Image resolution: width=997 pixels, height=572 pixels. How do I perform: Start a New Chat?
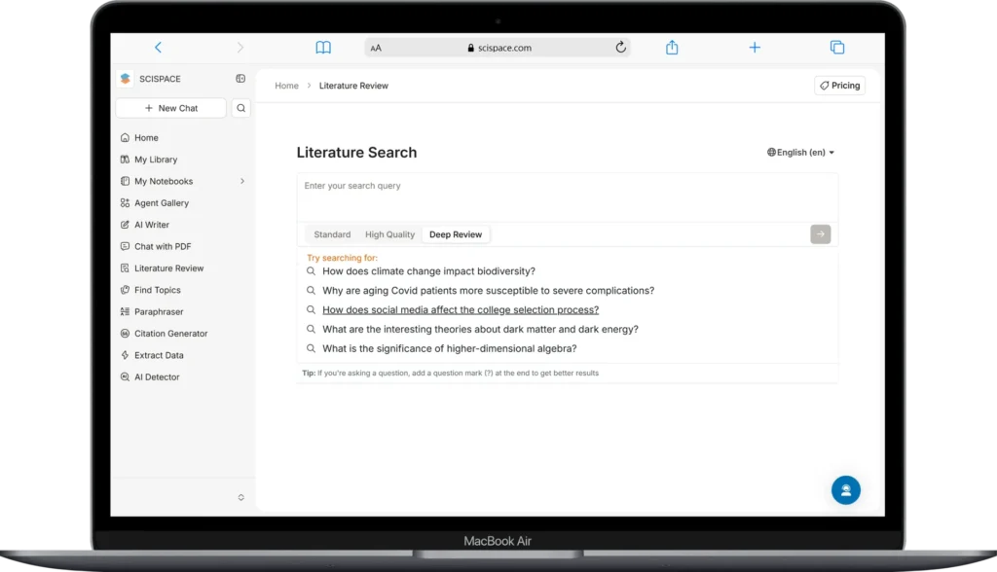[171, 108]
